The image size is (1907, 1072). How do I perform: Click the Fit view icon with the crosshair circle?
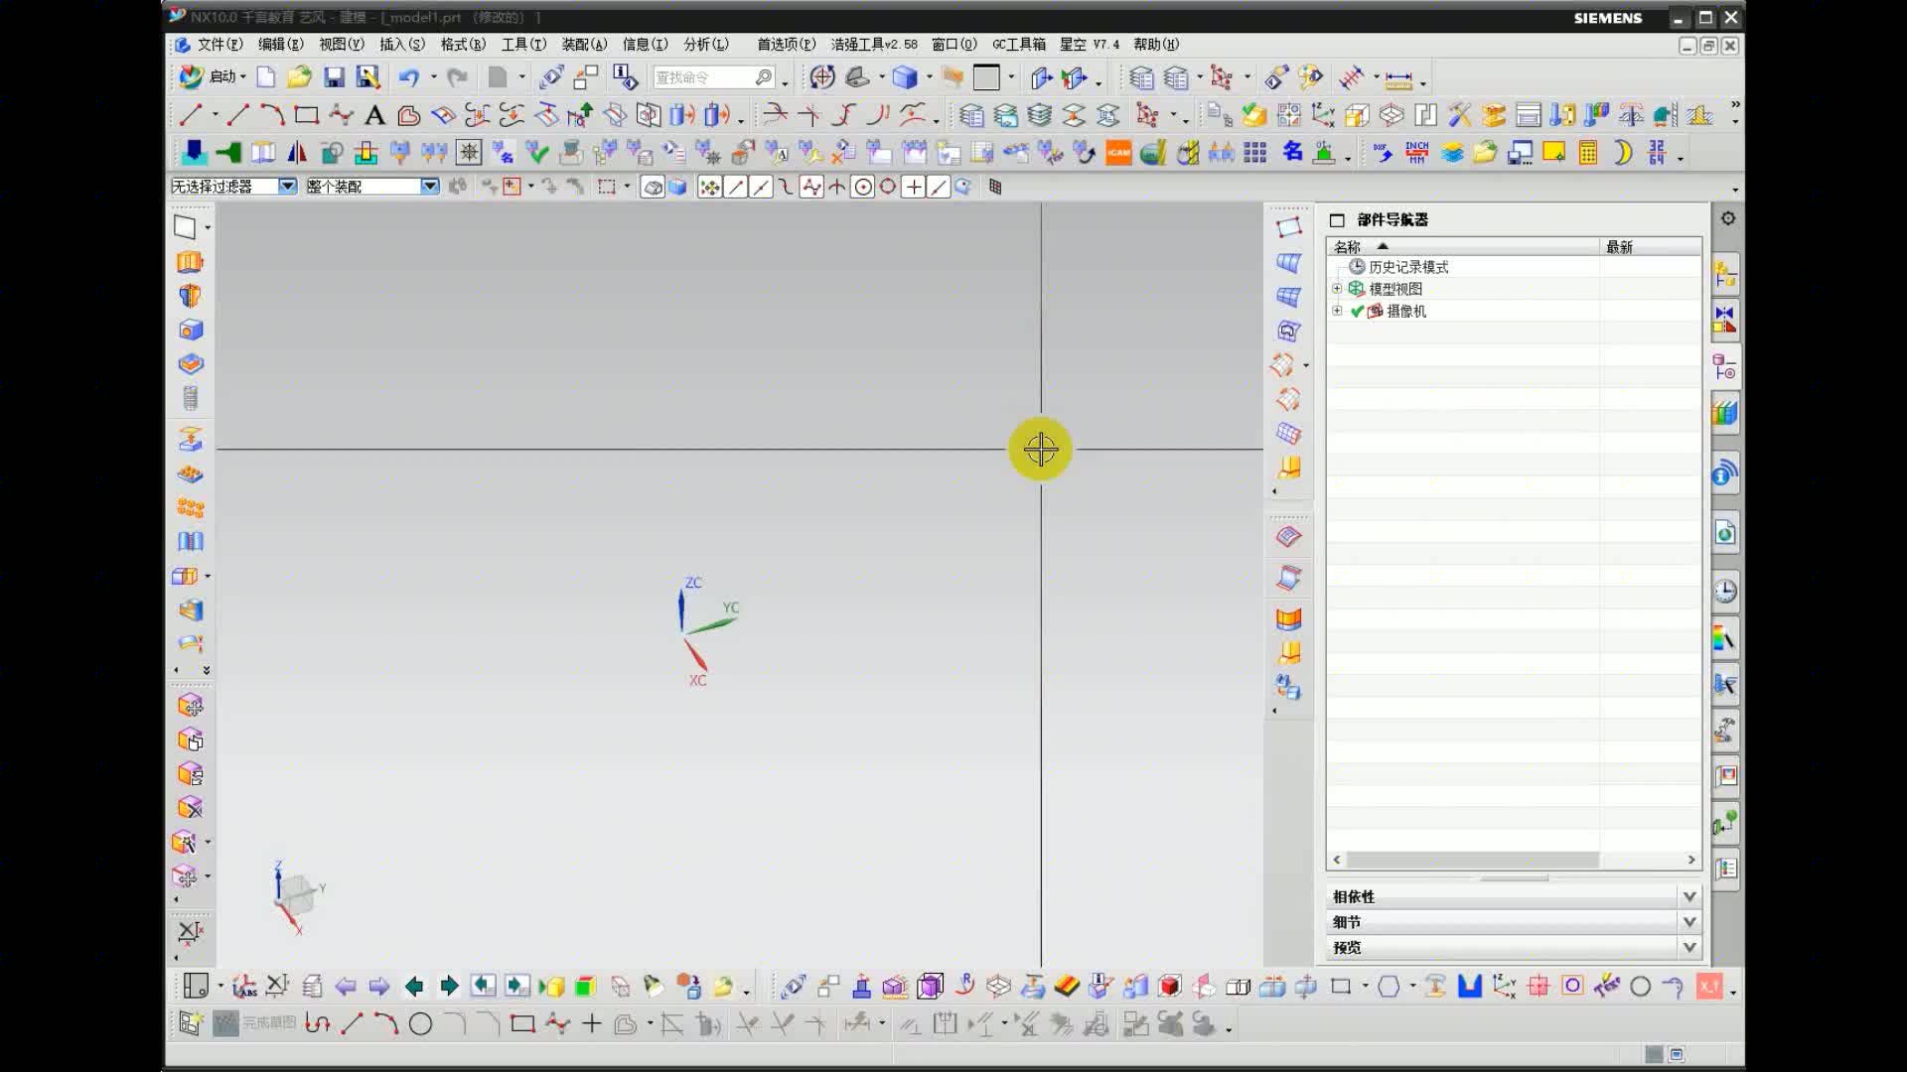click(822, 77)
